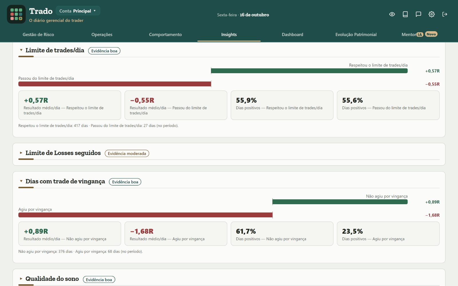Screen dimensions: 458x286
Task: Select the Insights tab
Action: [229, 35]
